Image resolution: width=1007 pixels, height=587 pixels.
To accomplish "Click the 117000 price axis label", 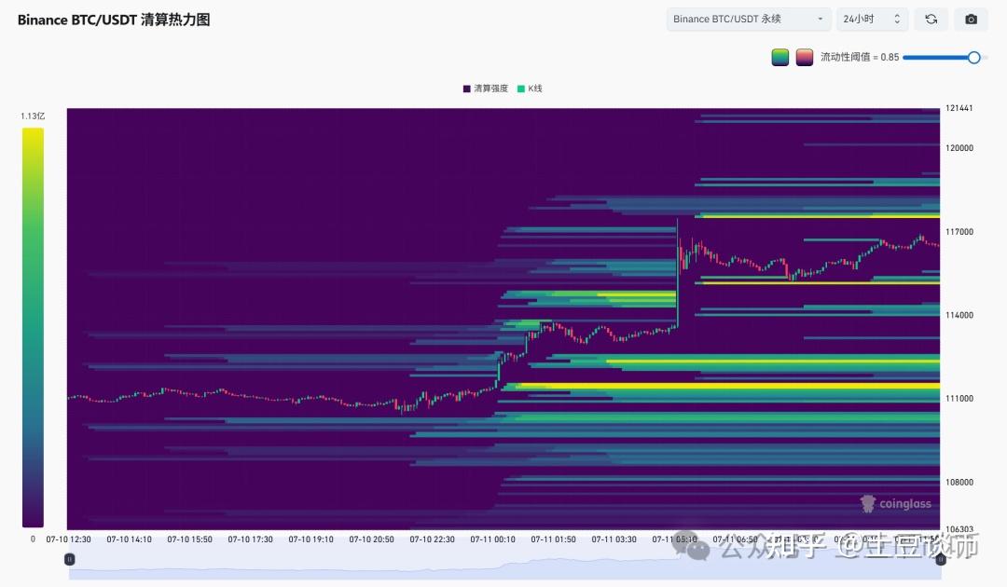I will [x=959, y=232].
